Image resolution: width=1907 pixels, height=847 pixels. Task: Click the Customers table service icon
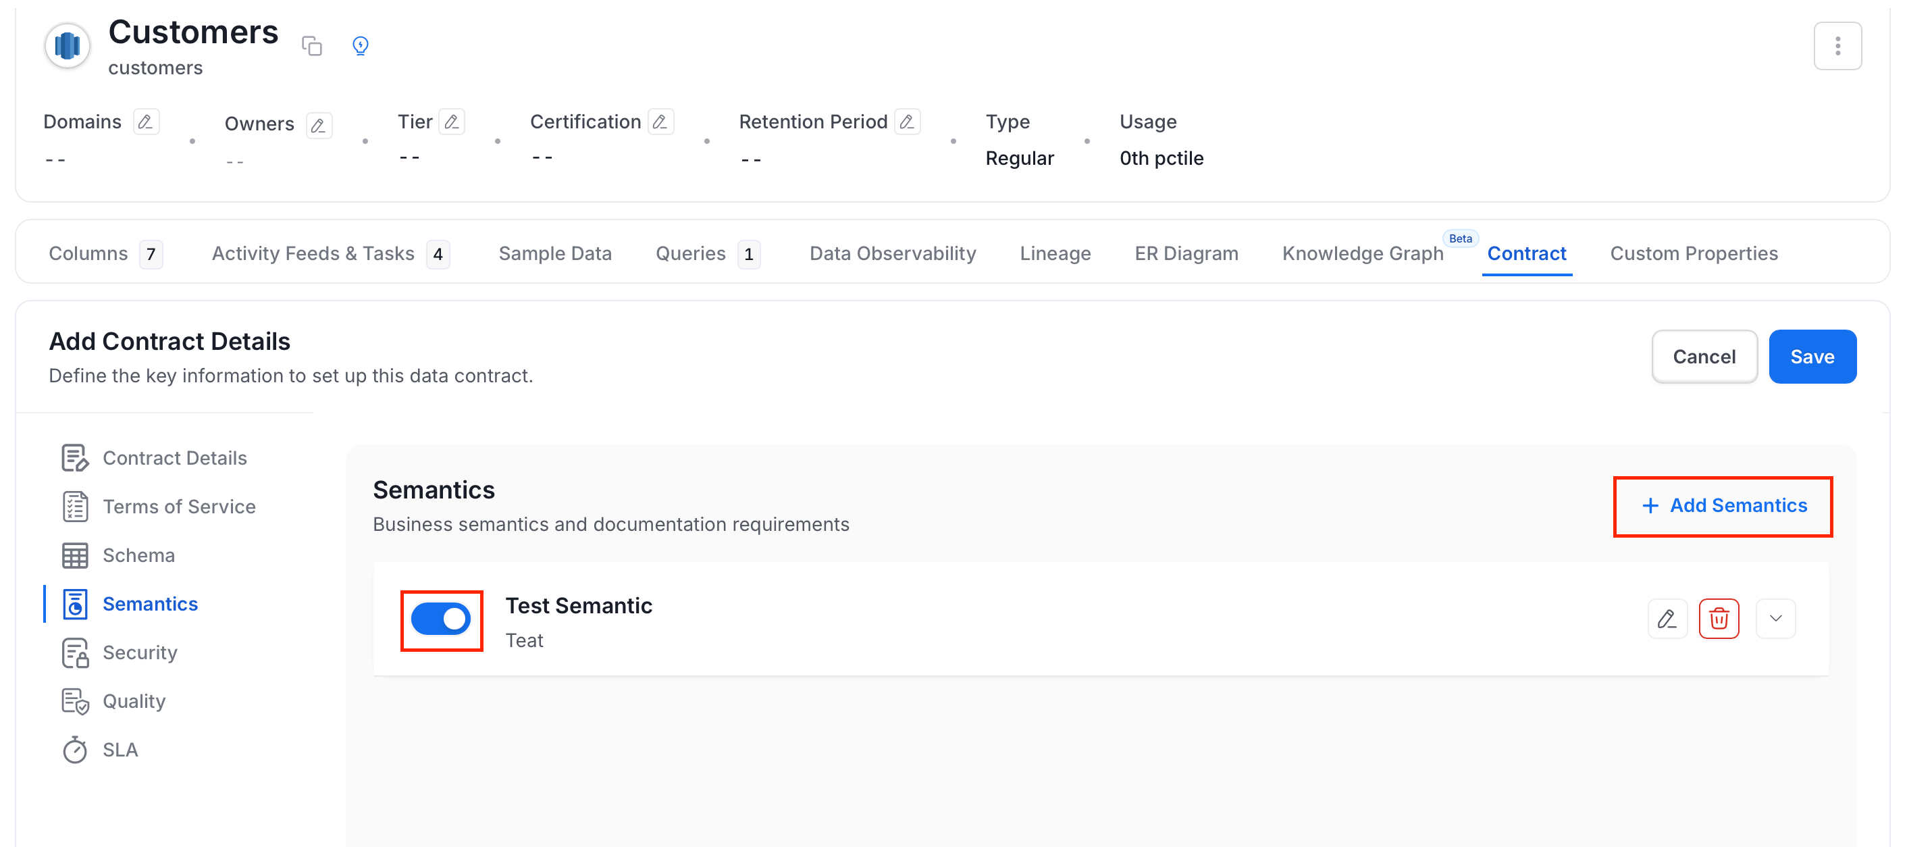coord(68,46)
